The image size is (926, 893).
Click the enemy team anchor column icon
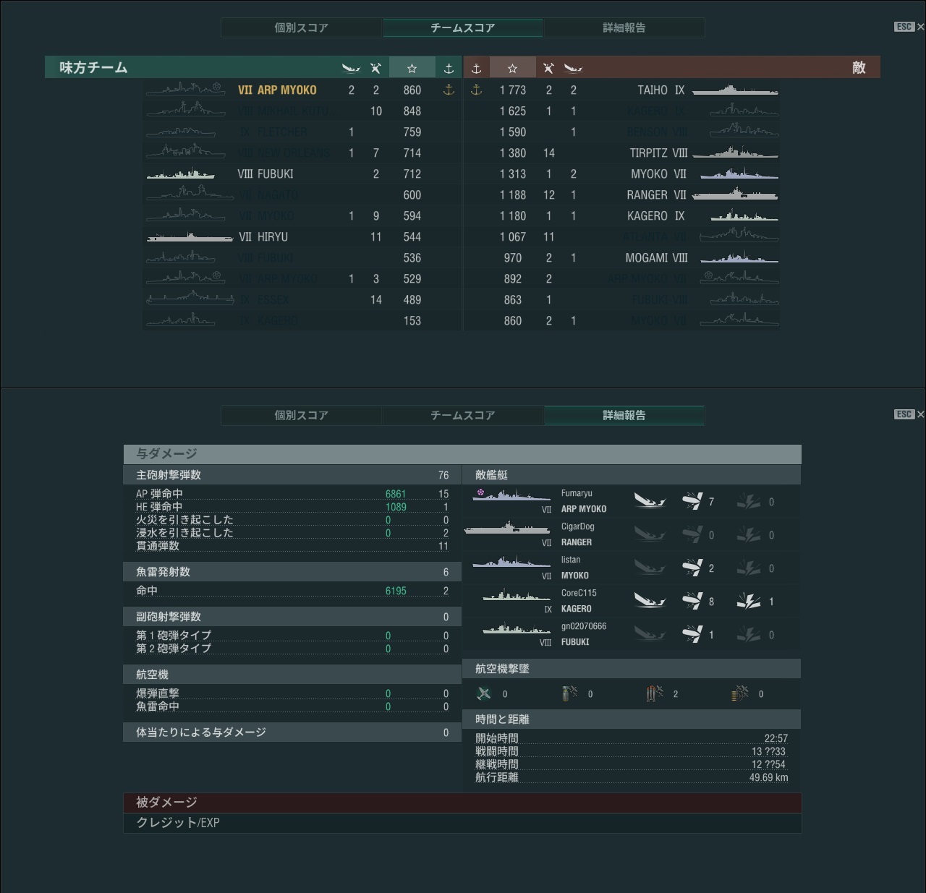[x=476, y=68]
